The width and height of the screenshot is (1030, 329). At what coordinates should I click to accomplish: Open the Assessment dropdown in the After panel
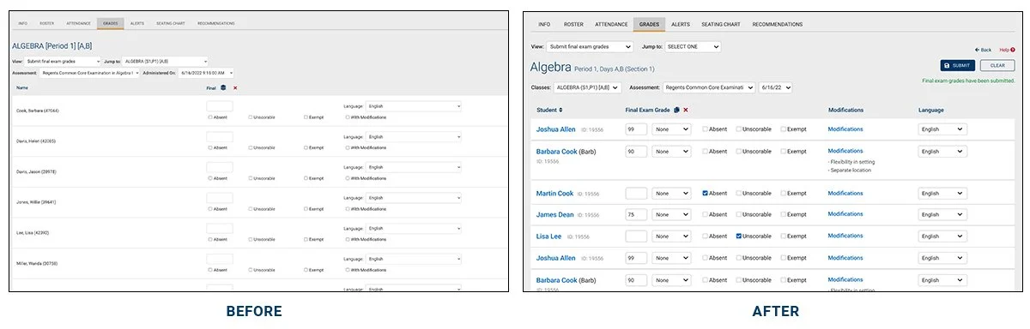(708, 87)
